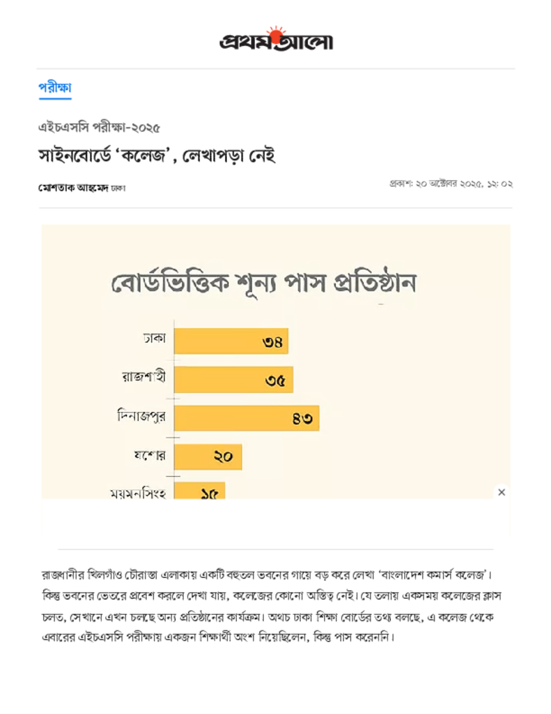The height and width of the screenshot is (714, 551).
Task: Open author মোশতাক আহমেদ's profile link
Action: [x=73, y=188]
